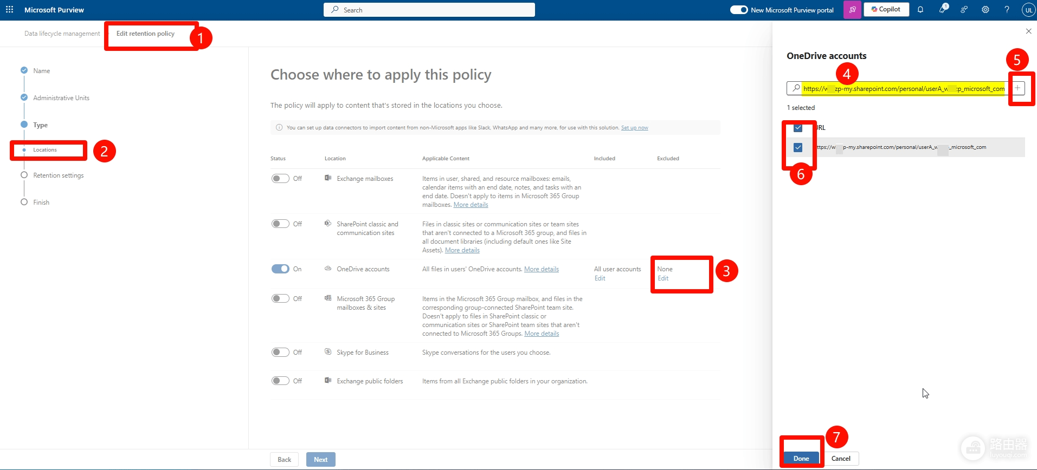
Task: Go to Data lifecycle management breadcrumb
Action: 62,34
